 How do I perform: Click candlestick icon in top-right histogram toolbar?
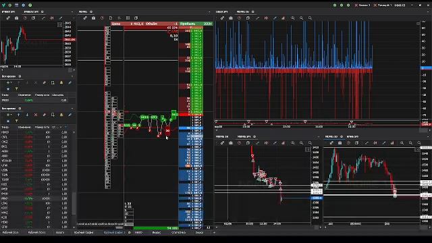coord(266,18)
